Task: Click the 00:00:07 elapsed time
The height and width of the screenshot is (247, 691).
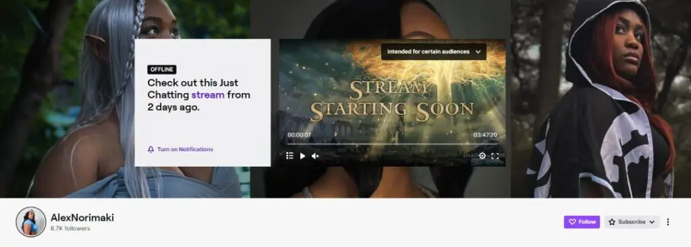Action: click(x=299, y=135)
